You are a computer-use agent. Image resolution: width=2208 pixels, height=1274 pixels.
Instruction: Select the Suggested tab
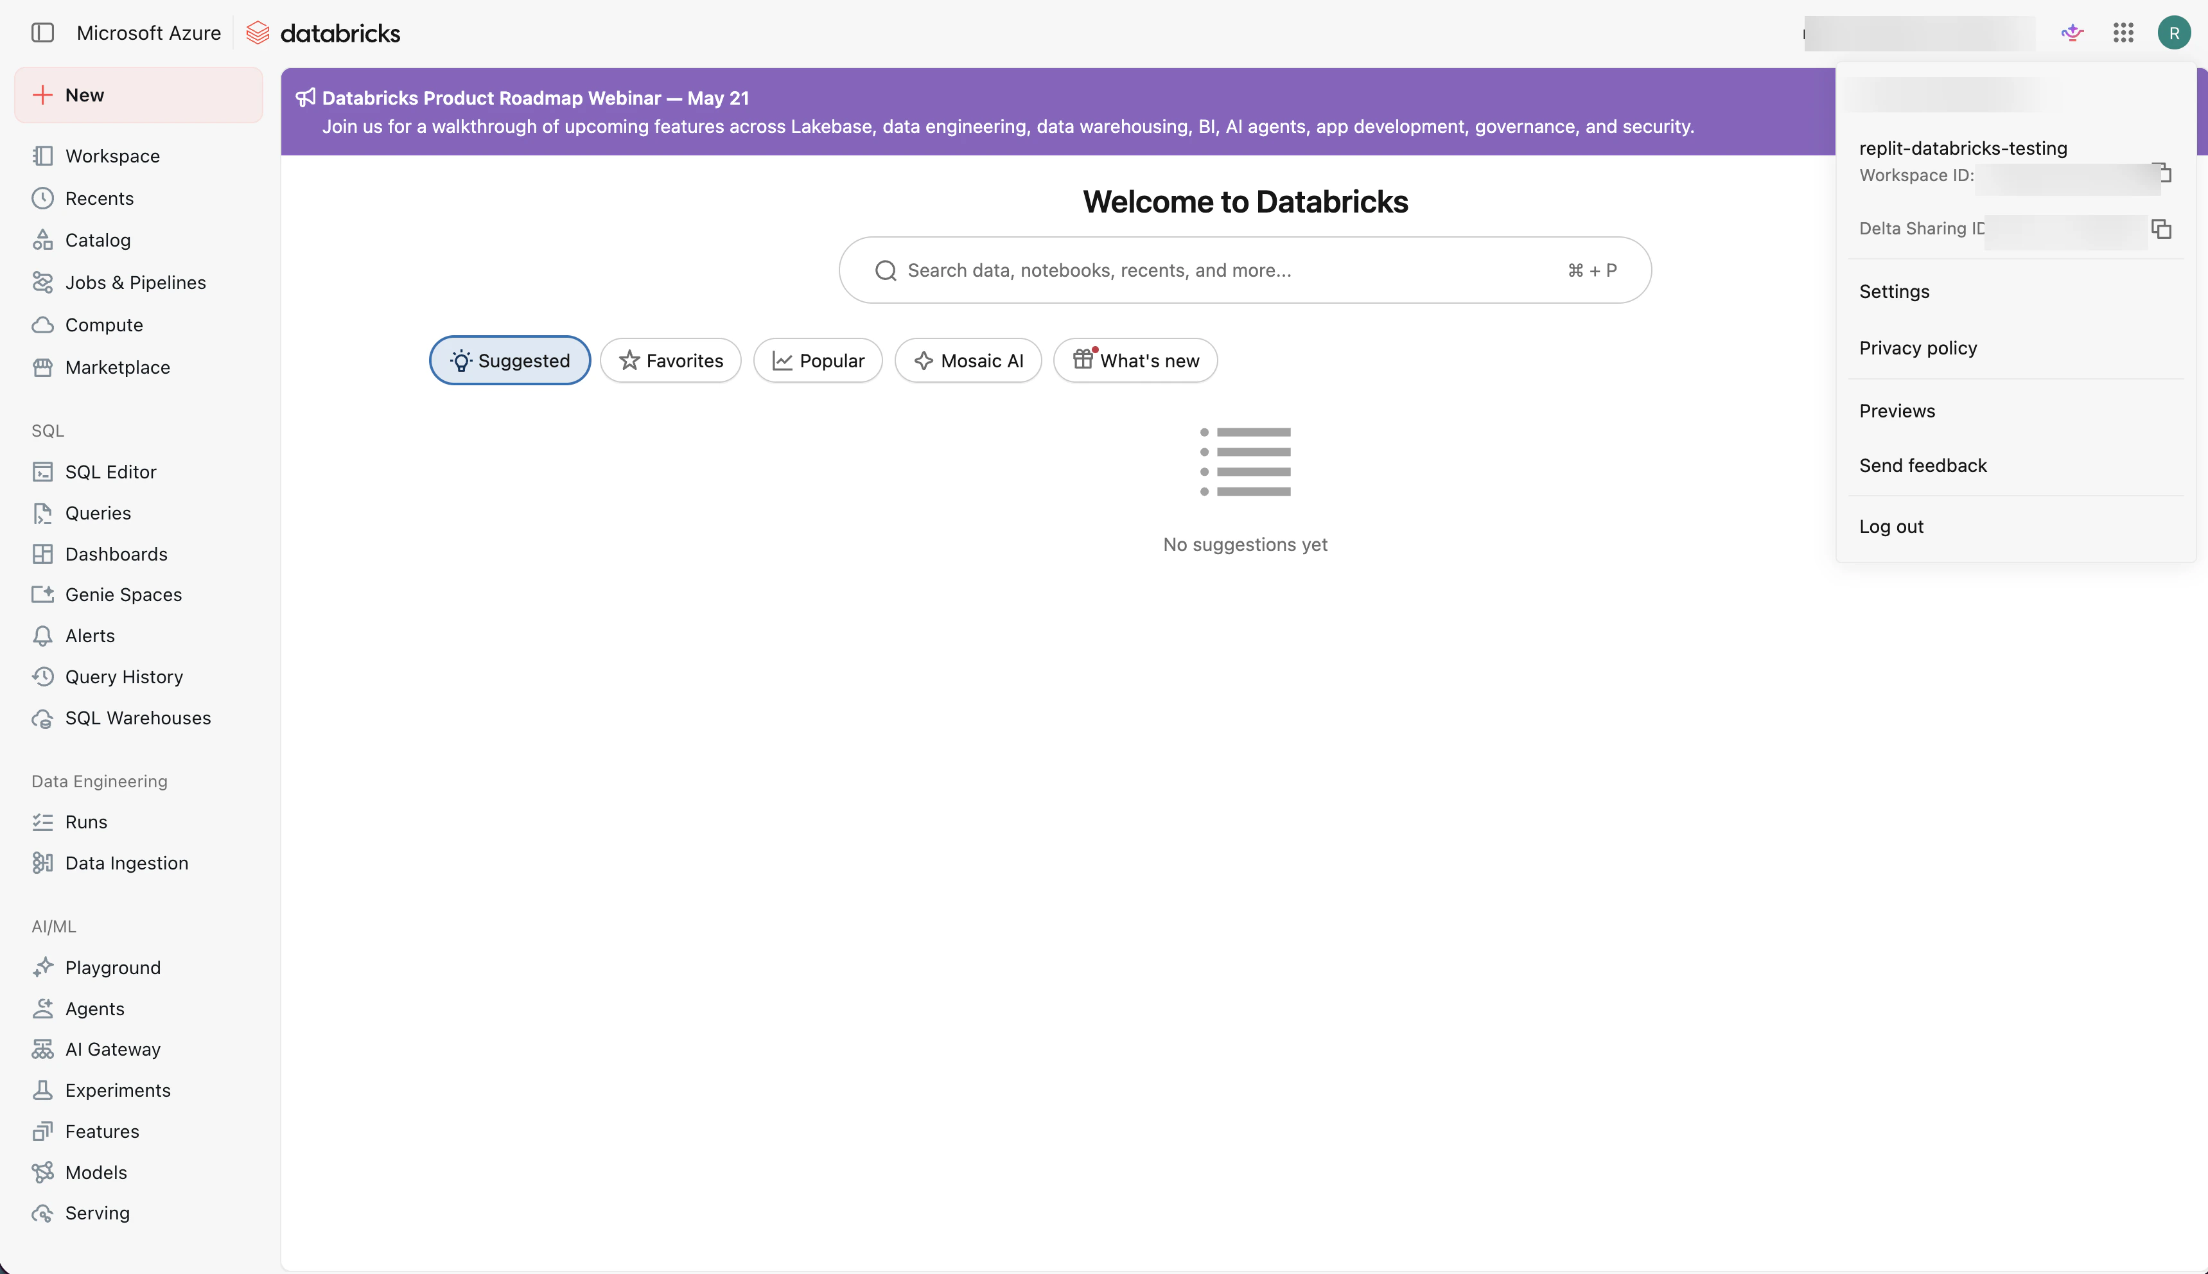tap(509, 360)
